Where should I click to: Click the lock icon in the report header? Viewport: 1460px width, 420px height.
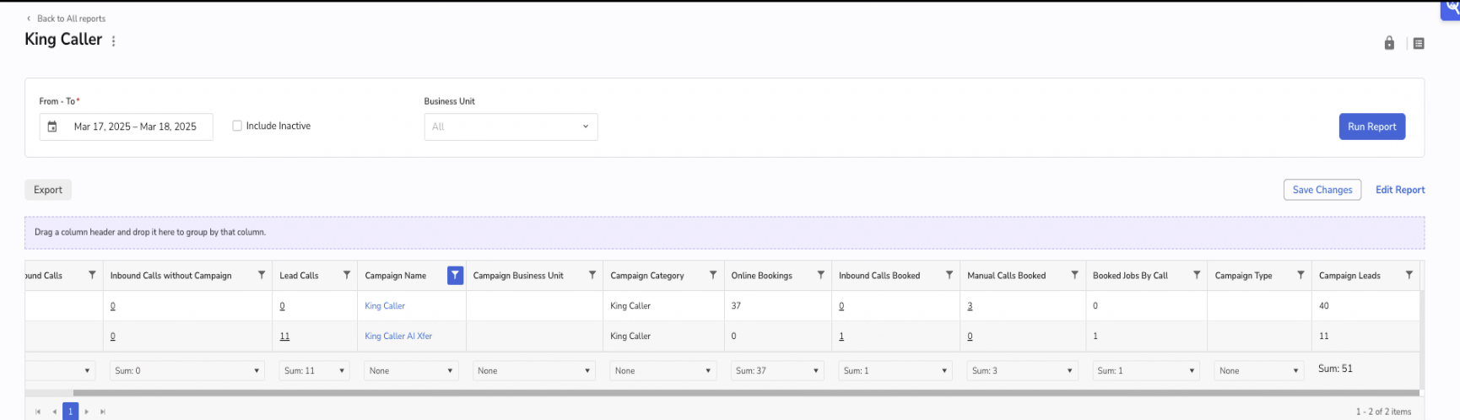click(1389, 43)
